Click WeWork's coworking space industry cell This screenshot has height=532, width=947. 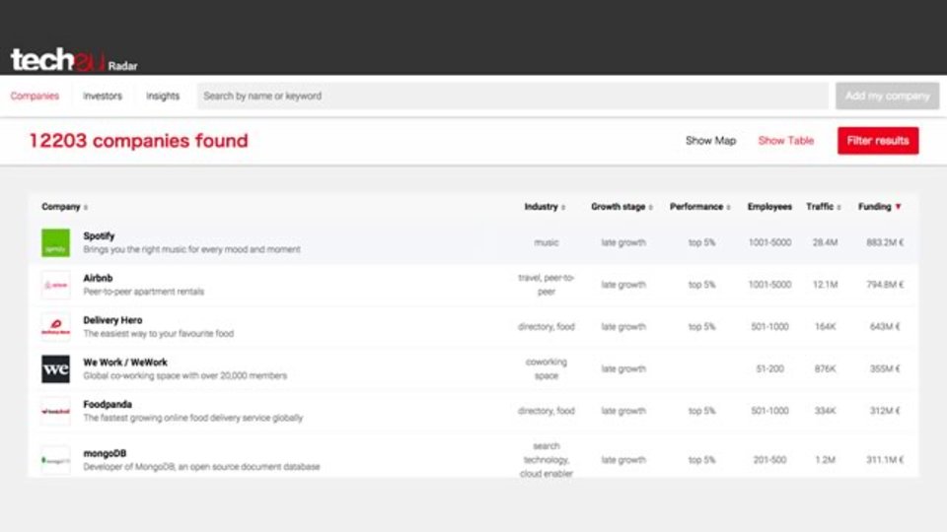pyautogui.click(x=546, y=368)
